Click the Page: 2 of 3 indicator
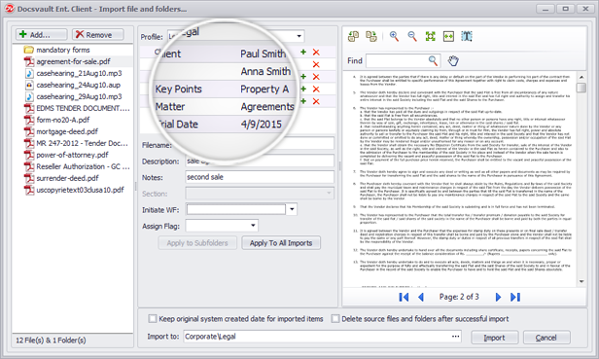The width and height of the screenshot is (599, 359). pos(459,297)
